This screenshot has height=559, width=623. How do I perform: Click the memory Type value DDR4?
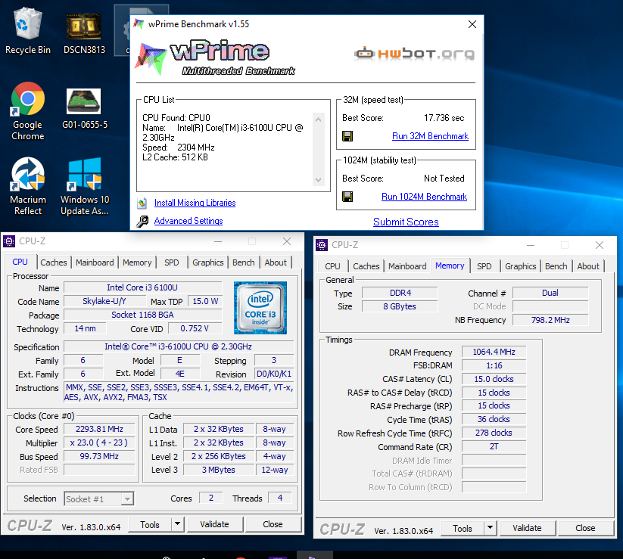[400, 293]
